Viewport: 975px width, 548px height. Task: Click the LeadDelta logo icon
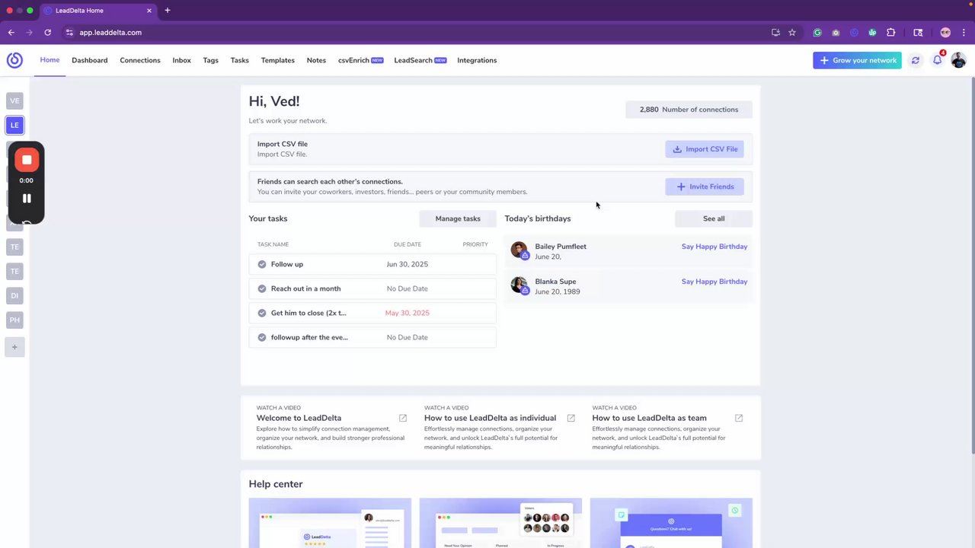click(x=14, y=60)
